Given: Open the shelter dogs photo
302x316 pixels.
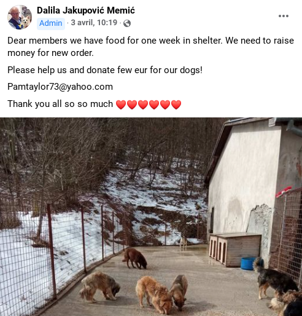Looking at the screenshot, I should [x=151, y=216].
